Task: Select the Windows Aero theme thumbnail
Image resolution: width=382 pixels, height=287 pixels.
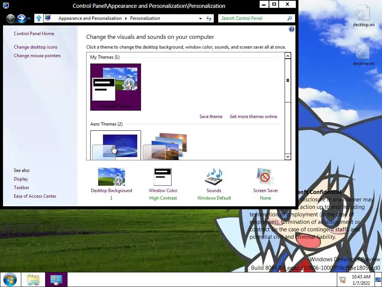Action: pyautogui.click(x=116, y=145)
